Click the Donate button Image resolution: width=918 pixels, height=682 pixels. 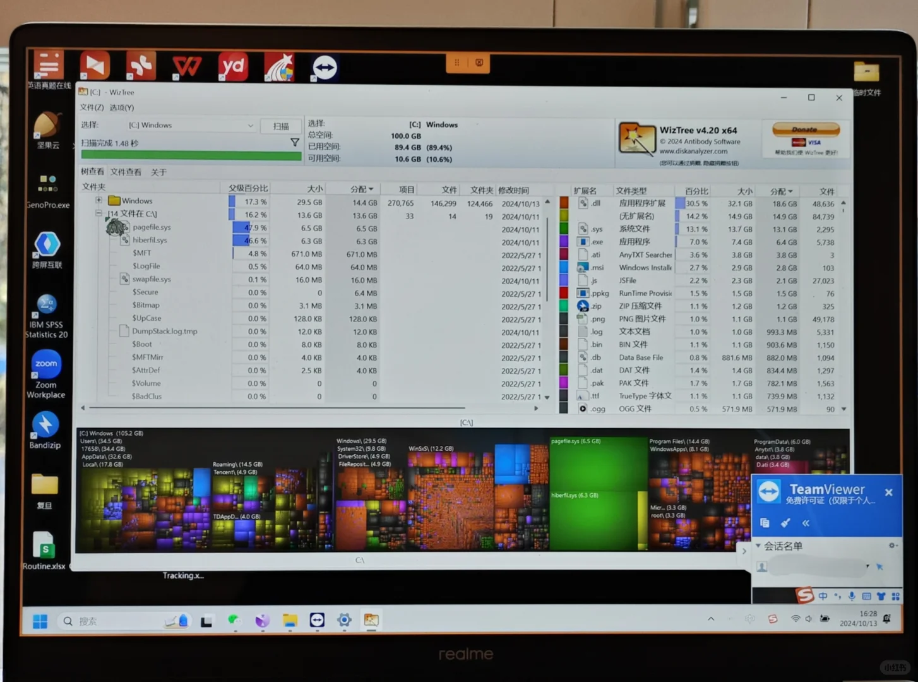[806, 129]
